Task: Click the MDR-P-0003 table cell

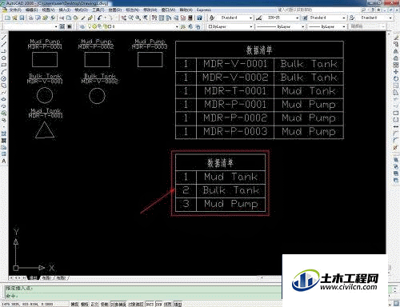Action: click(235, 132)
